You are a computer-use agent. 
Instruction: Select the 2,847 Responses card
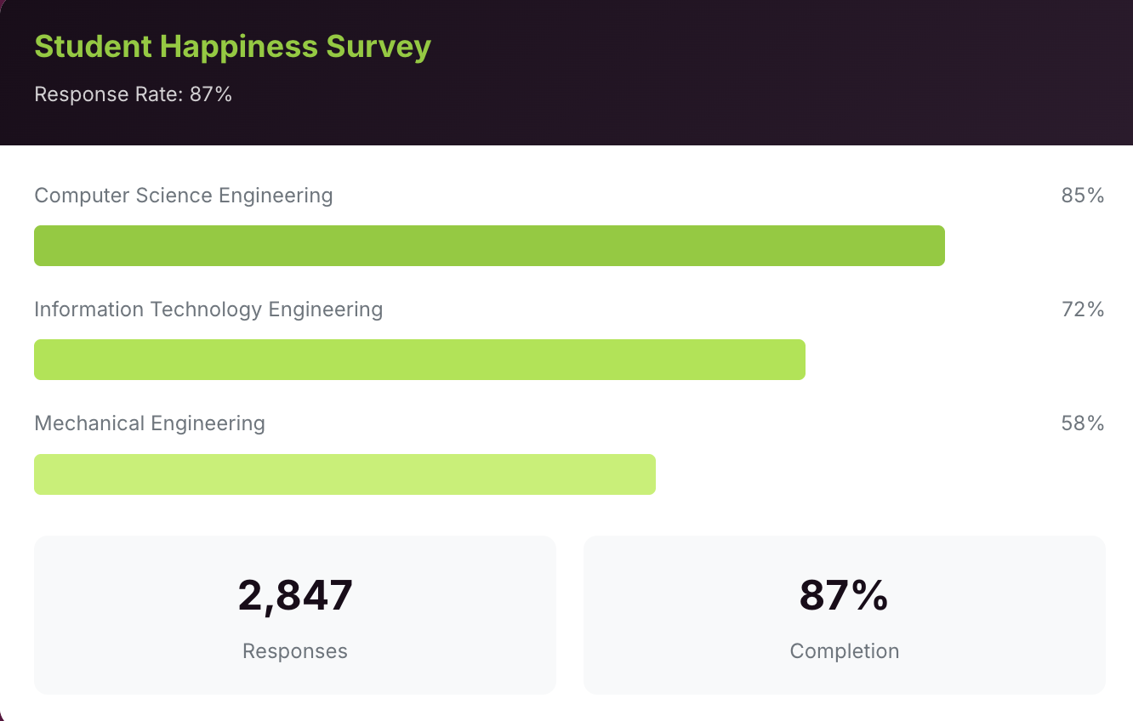[294, 615]
